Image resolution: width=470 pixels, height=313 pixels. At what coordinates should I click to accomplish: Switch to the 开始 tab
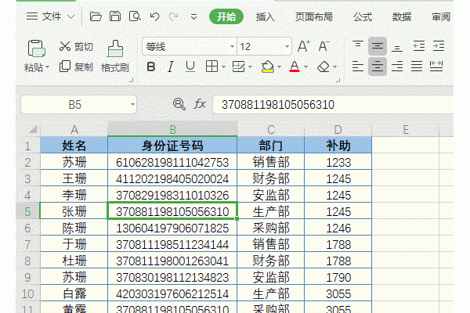(x=226, y=16)
